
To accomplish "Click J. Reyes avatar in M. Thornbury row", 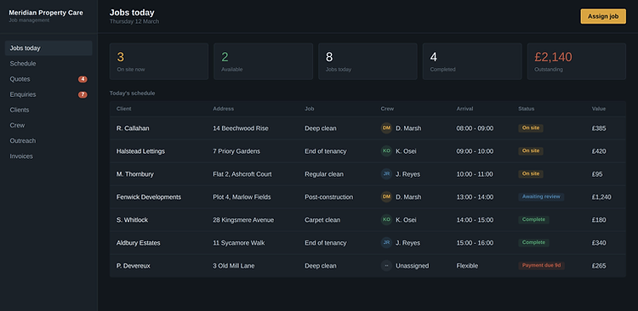I will pyautogui.click(x=386, y=174).
